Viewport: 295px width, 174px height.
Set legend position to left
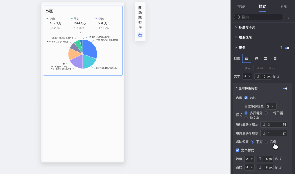point(266,58)
